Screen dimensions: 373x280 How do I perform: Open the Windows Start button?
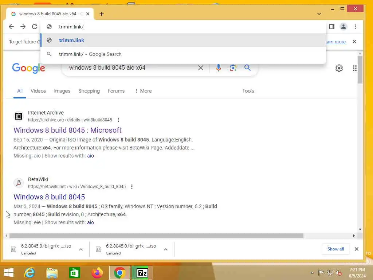click(9, 273)
